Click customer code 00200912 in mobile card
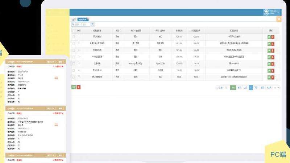This screenshot has height=163, width=290. click(22, 85)
